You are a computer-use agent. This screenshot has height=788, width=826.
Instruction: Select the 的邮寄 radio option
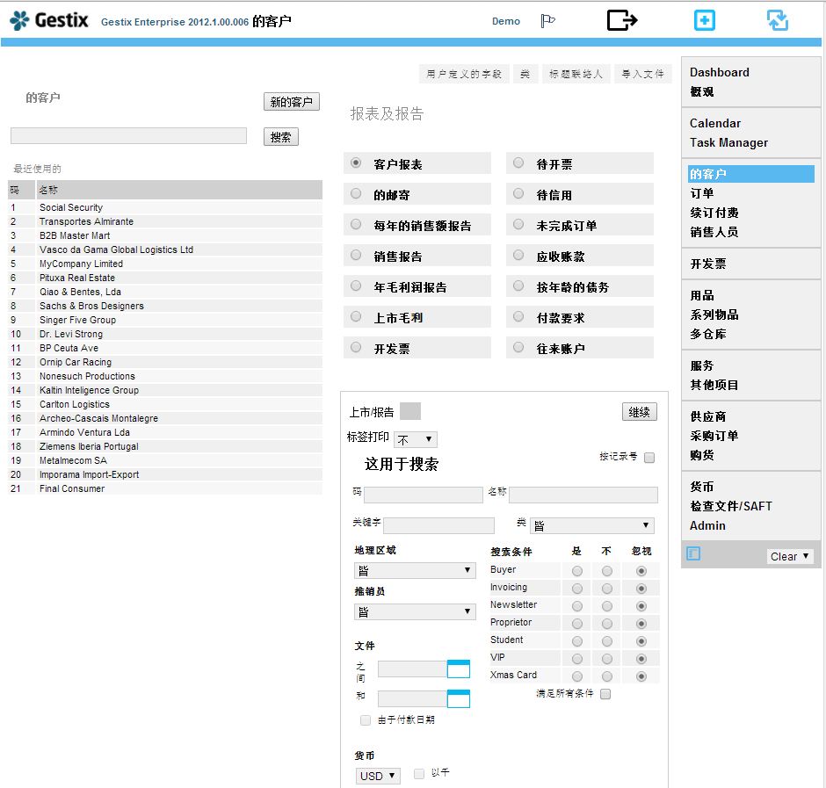[356, 194]
